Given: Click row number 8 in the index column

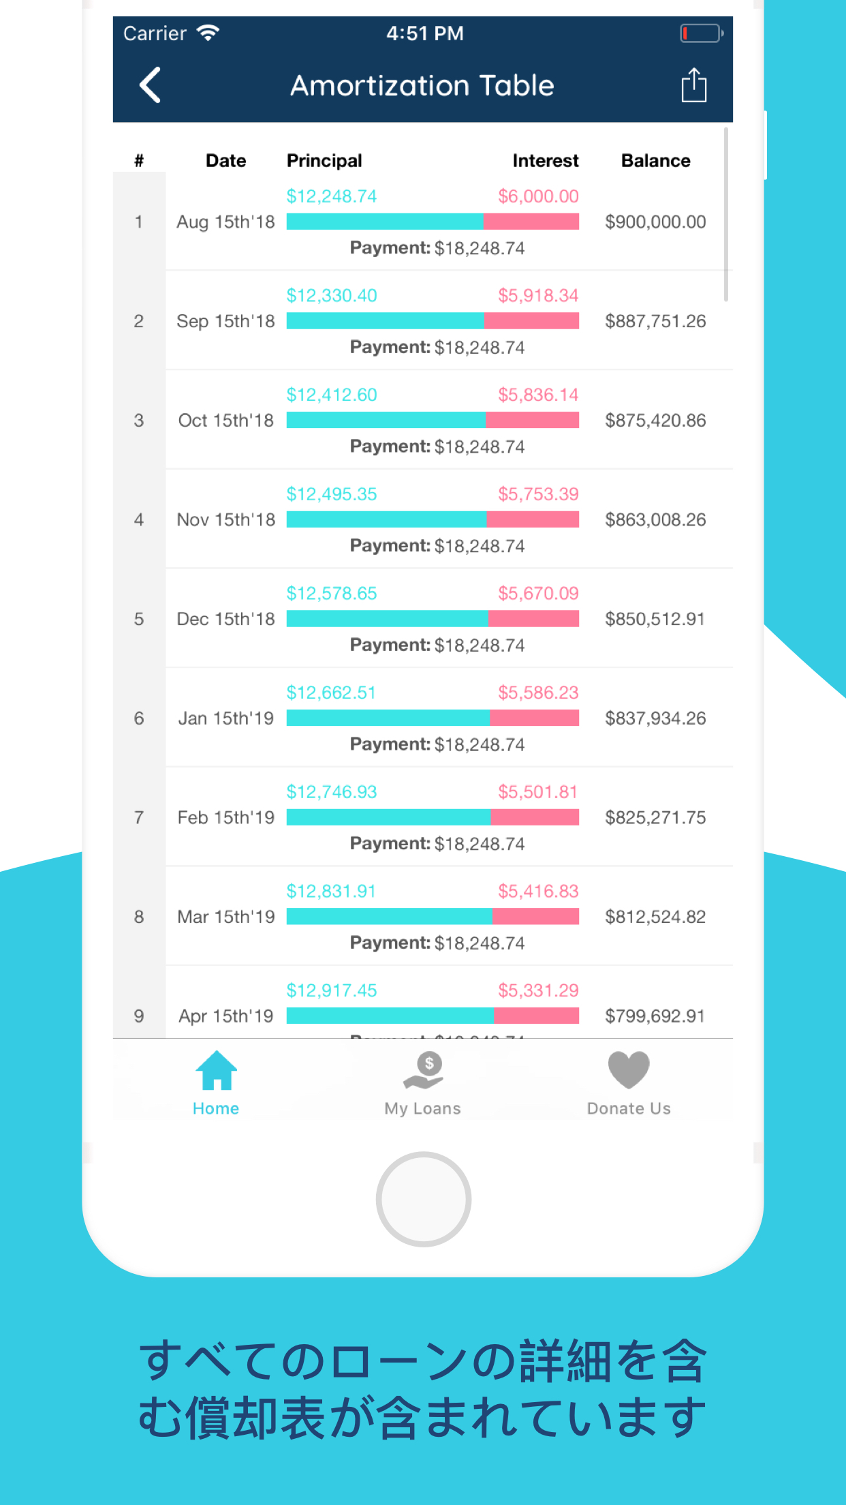Looking at the screenshot, I should (139, 917).
